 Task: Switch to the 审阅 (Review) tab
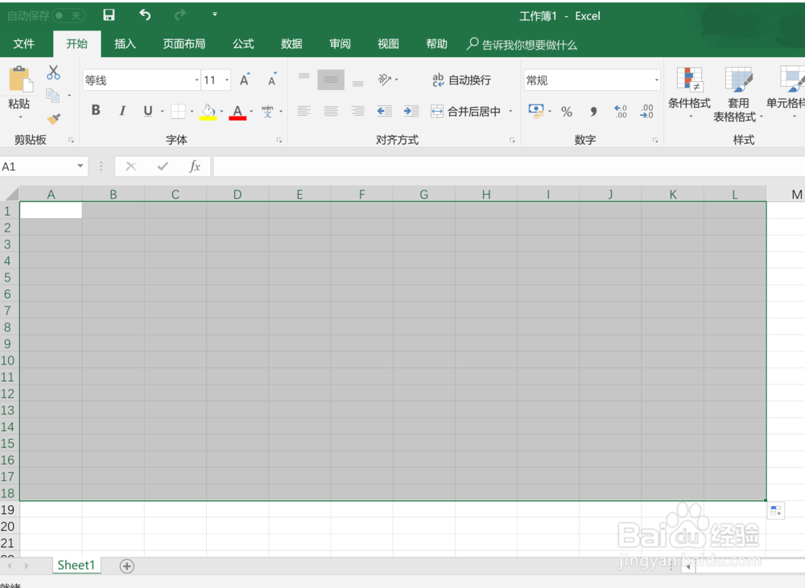pos(340,44)
